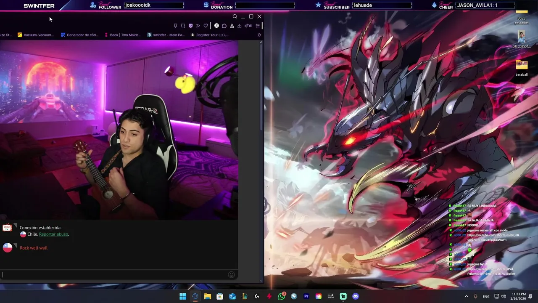Open the DJI_2025 desktop file
Screen dimensions: 538x303
click(x=521, y=40)
